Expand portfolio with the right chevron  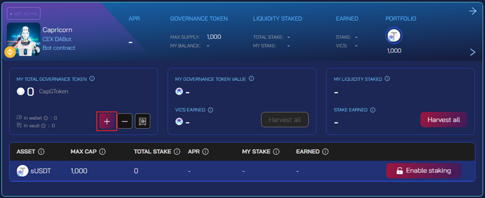[x=472, y=52]
